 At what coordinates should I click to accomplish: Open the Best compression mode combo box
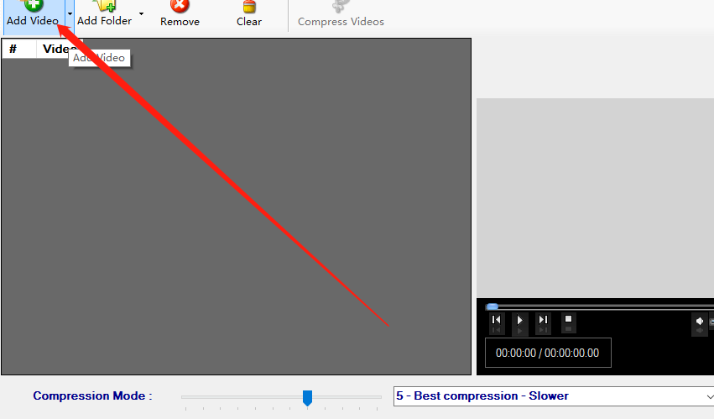tap(554, 396)
